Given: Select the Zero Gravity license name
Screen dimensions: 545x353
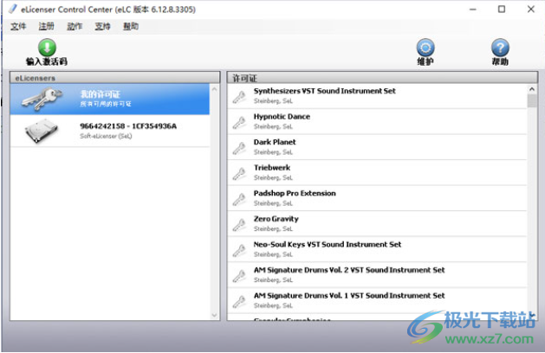Looking at the screenshot, I should pyautogui.click(x=276, y=219).
